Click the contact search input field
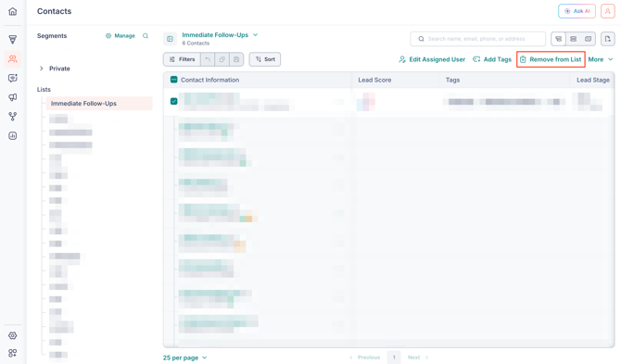 pos(477,39)
